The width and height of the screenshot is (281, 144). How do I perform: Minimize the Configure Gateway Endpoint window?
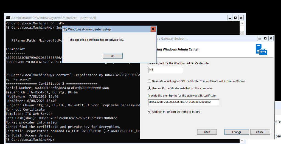click(260, 38)
